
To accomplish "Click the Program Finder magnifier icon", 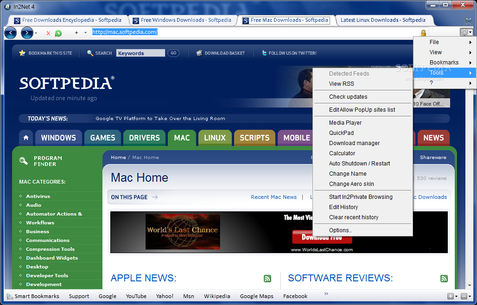I will coord(24,160).
